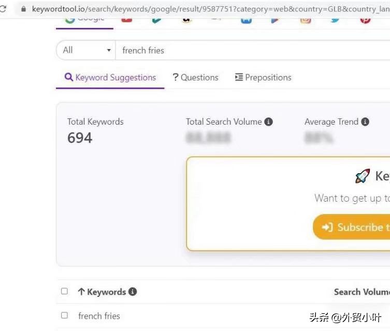
Task: Switch to the Instagram keyword tab
Action: tap(306, 19)
